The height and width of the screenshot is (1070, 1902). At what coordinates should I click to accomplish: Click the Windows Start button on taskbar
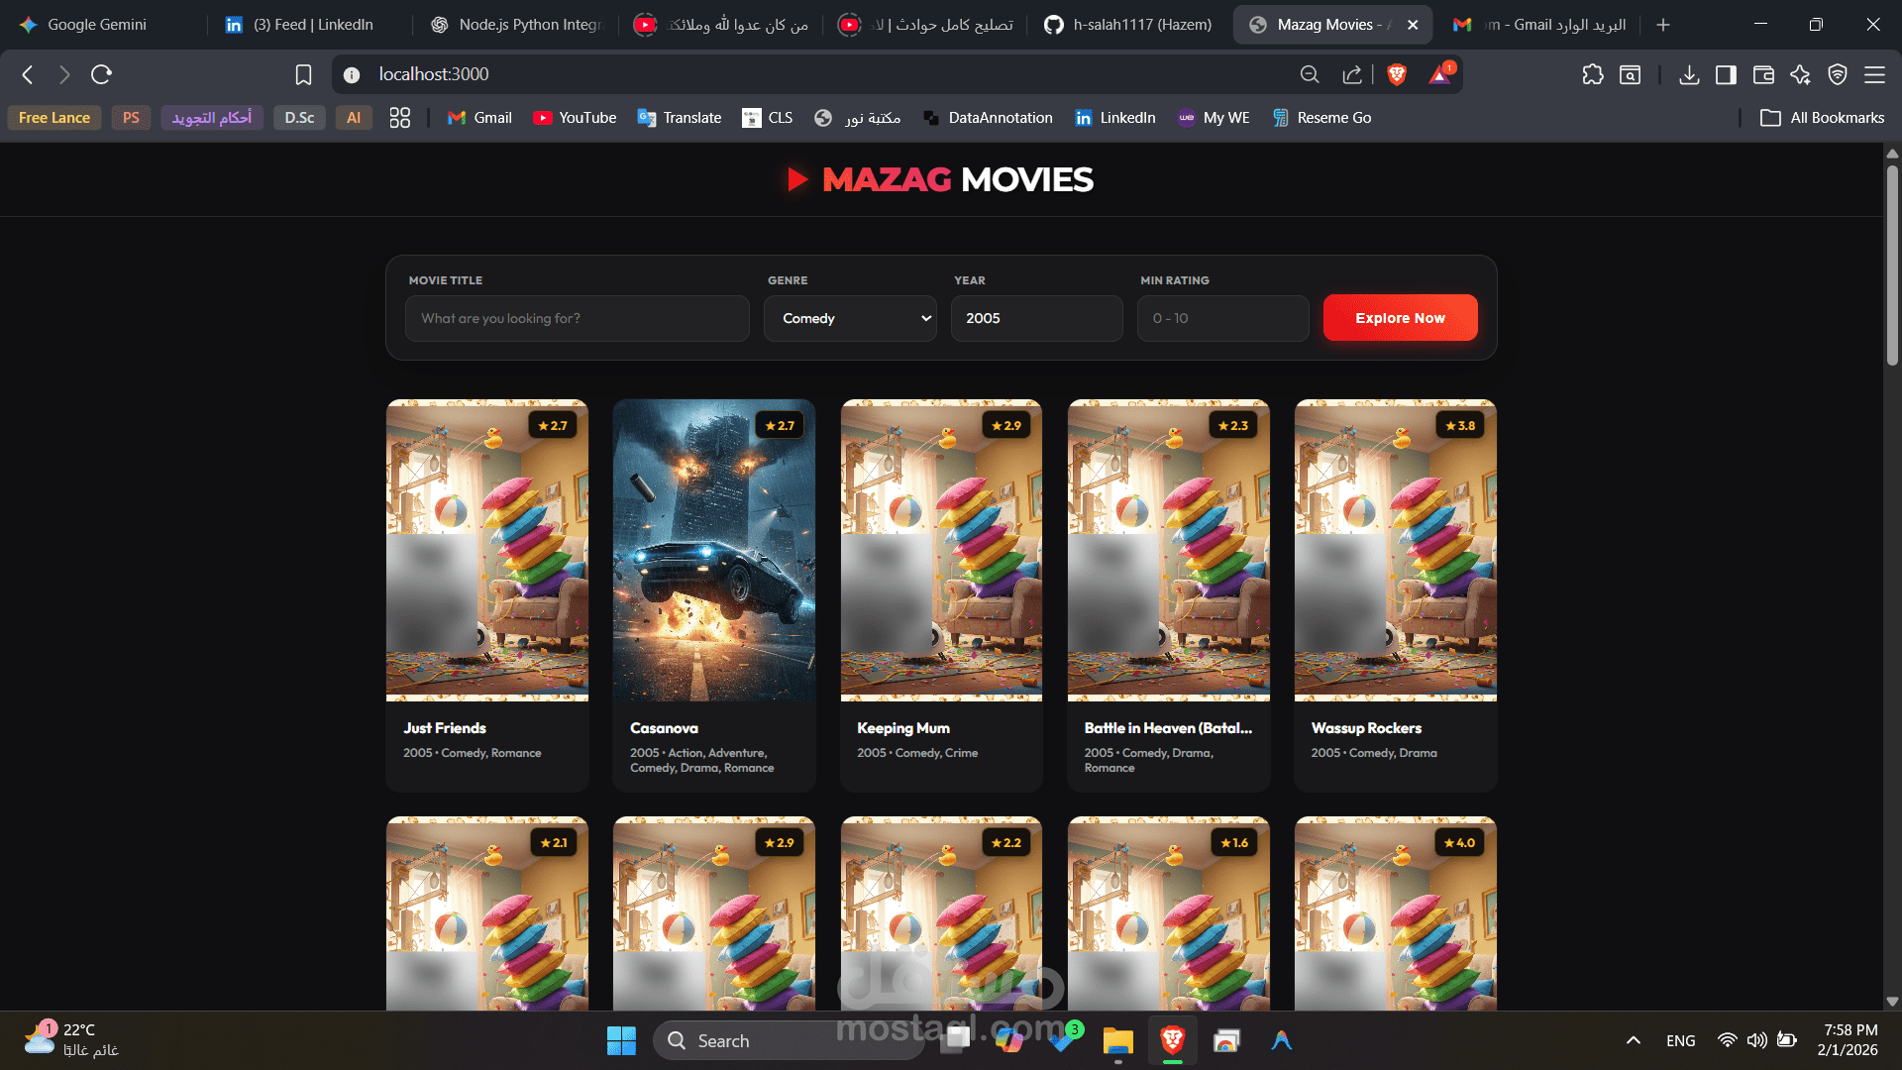click(621, 1040)
